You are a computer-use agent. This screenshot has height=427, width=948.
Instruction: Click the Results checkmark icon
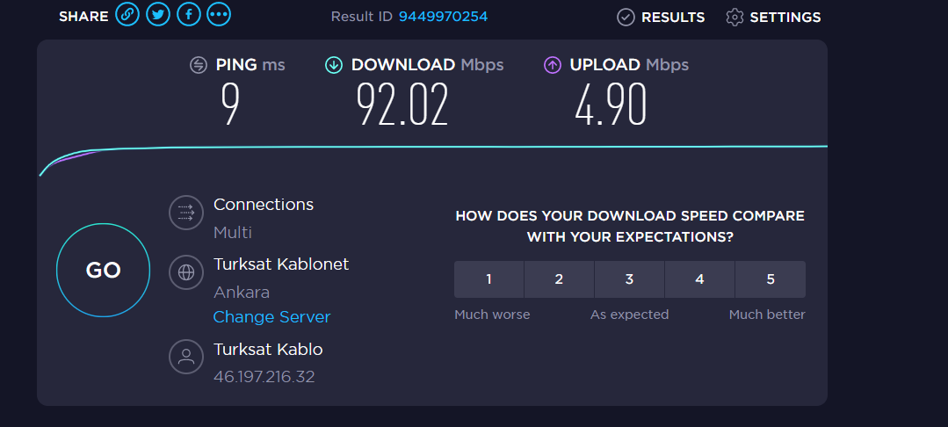626,17
